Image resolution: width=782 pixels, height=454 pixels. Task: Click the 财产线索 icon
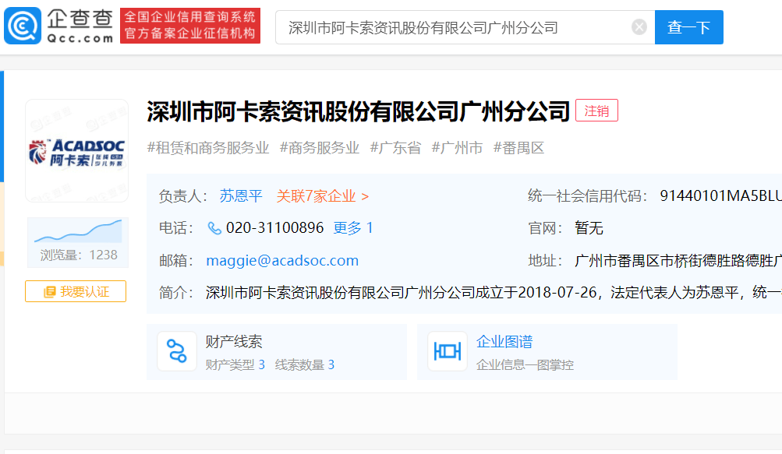tap(177, 351)
